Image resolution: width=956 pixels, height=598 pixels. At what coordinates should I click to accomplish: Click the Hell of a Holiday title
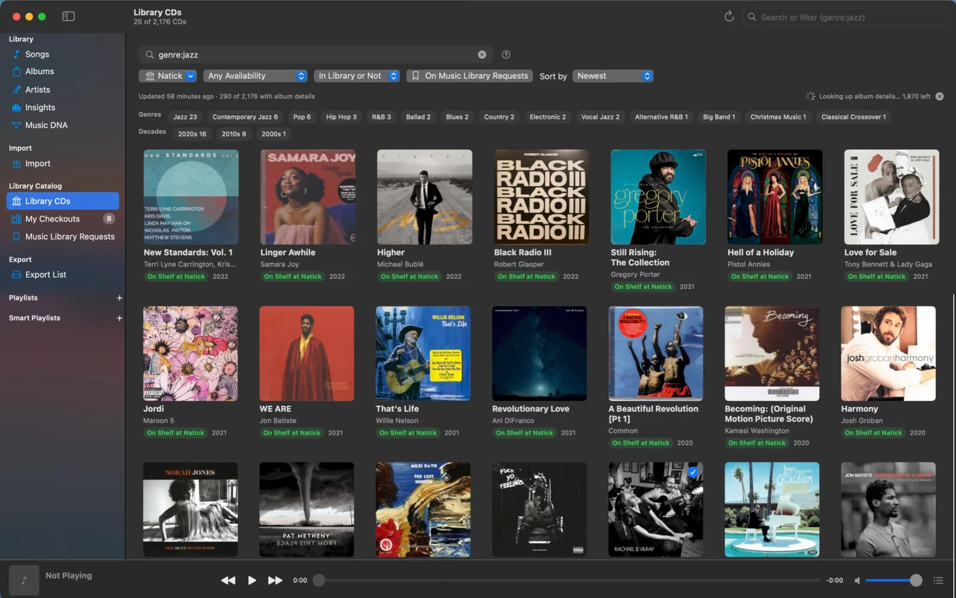[x=761, y=252]
